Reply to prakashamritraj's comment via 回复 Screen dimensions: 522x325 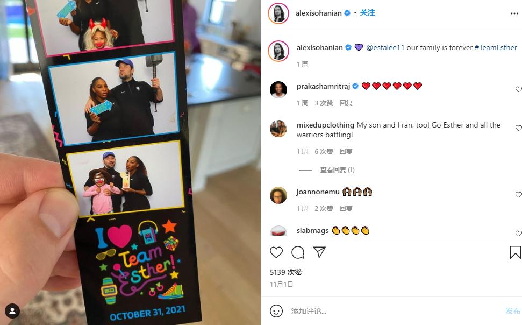(x=346, y=103)
